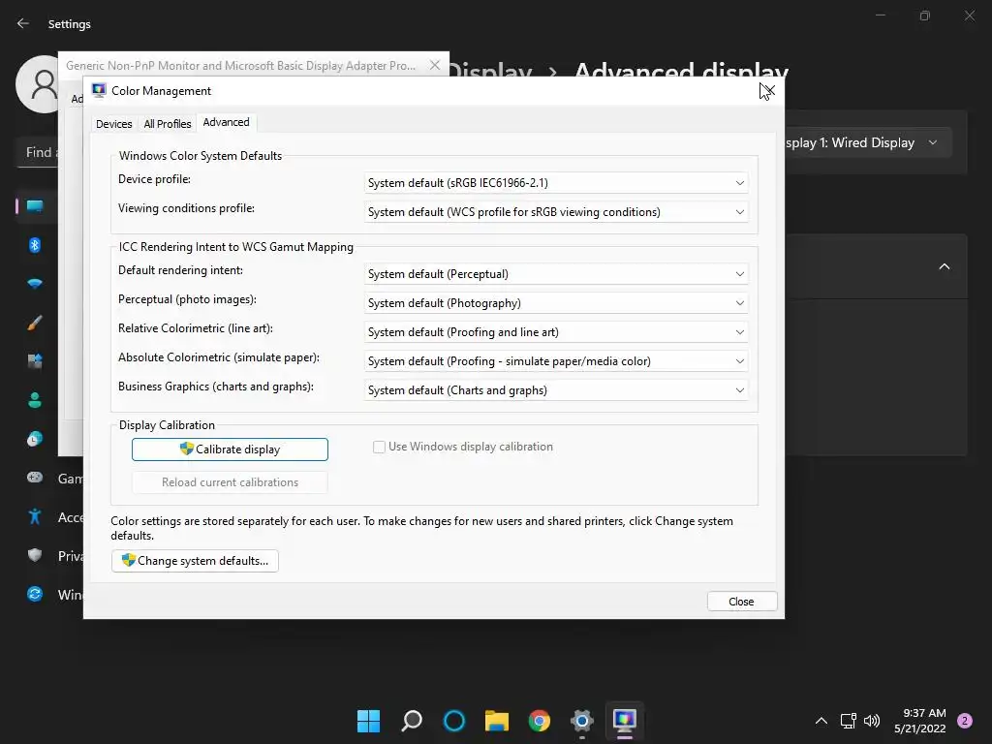Viewport: 992px width, 744px height.
Task: Click the Calibrate display button
Action: click(230, 449)
